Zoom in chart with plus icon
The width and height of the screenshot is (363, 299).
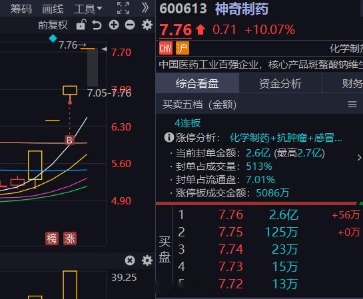click(x=114, y=25)
